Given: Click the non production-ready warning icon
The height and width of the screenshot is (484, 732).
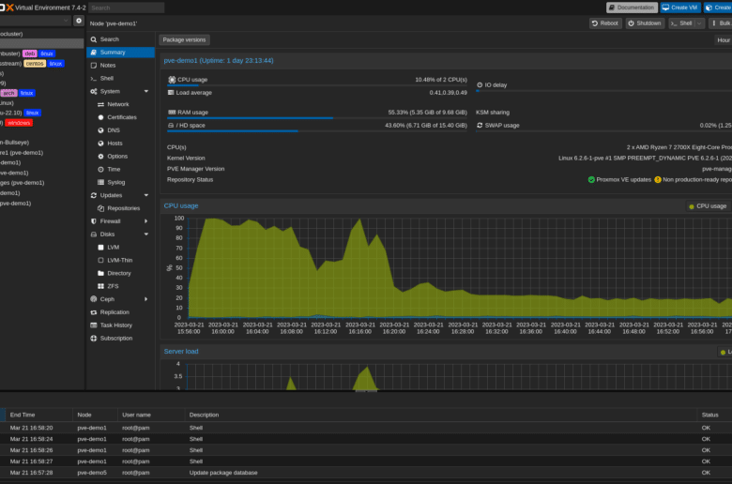Looking at the screenshot, I should click(x=658, y=180).
